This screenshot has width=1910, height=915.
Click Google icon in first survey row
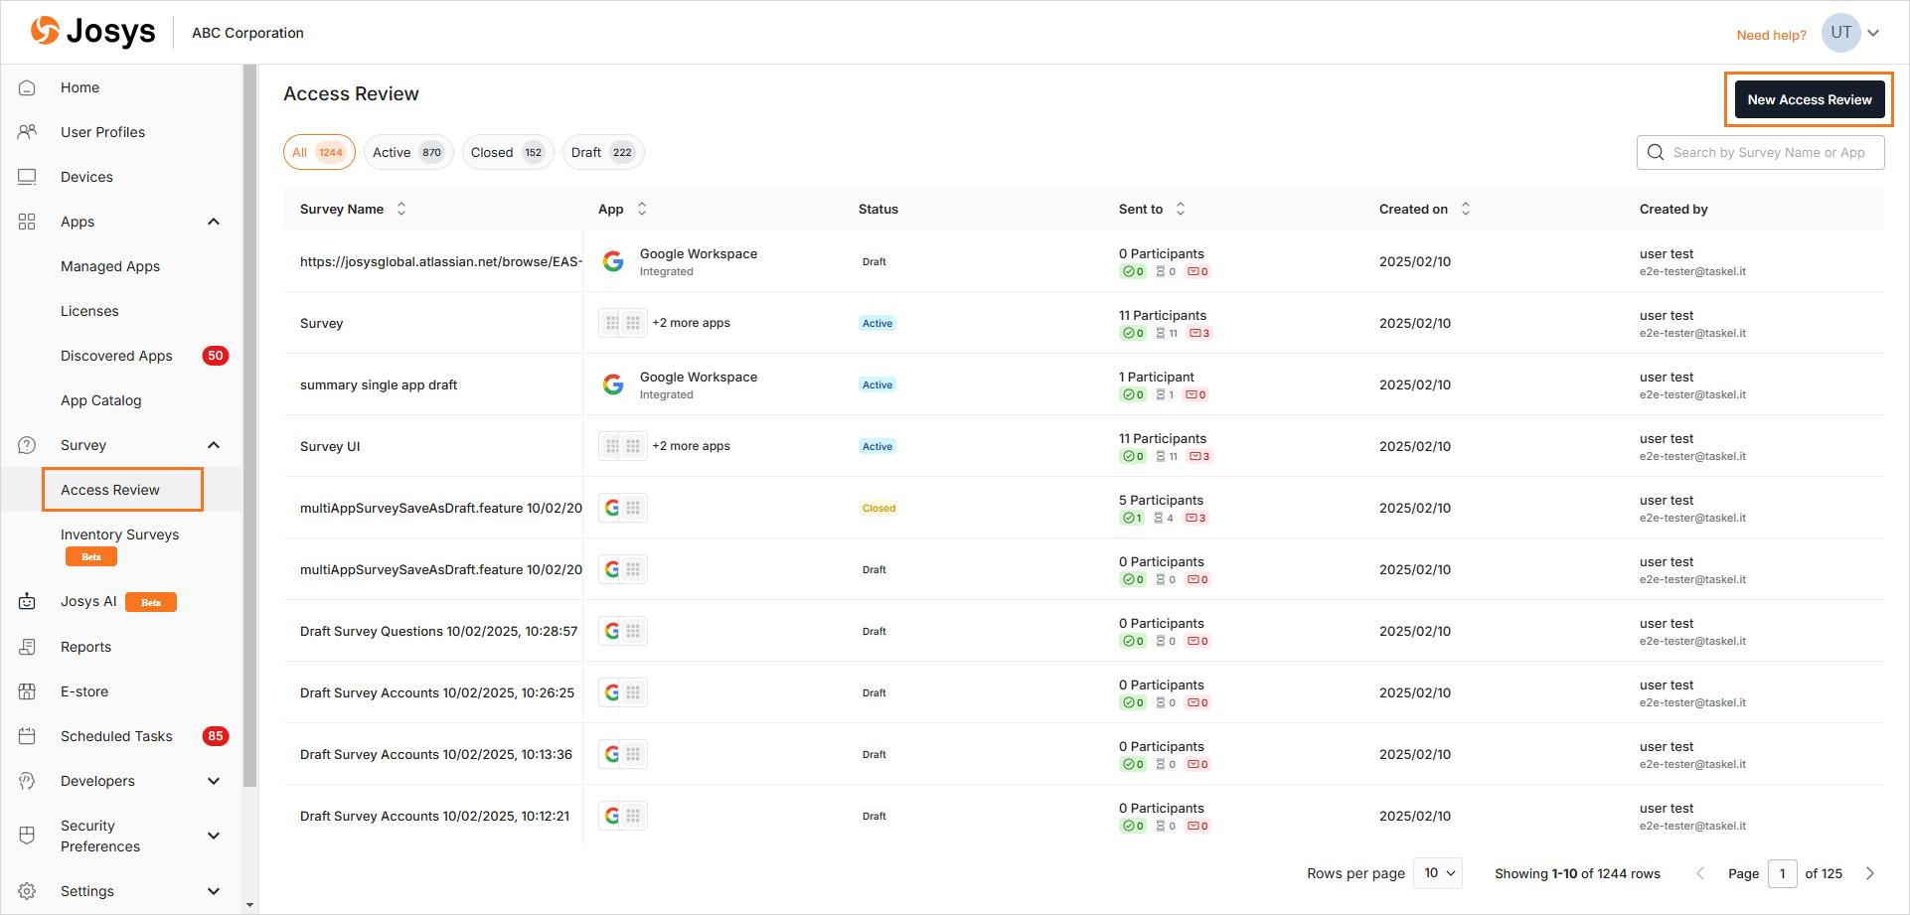coord(613,261)
